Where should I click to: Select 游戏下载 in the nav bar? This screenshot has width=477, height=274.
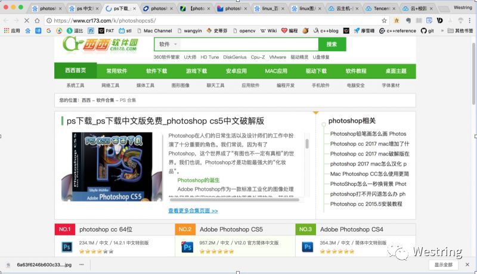point(196,71)
